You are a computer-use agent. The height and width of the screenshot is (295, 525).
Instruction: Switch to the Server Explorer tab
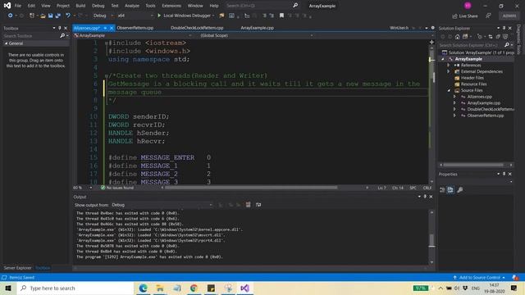[x=17, y=268]
